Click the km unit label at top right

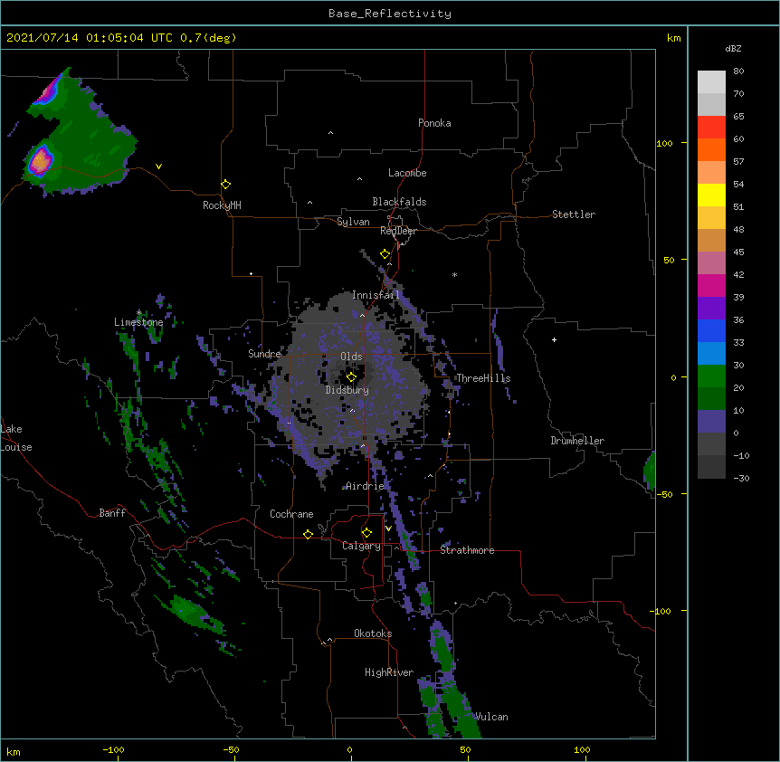673,38
